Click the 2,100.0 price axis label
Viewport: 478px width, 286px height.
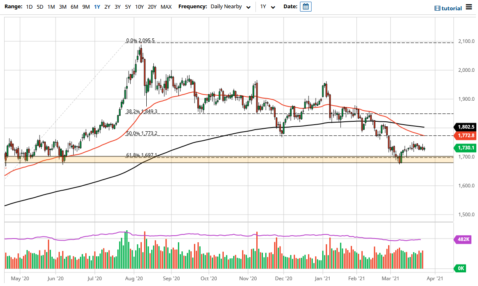pos(466,41)
